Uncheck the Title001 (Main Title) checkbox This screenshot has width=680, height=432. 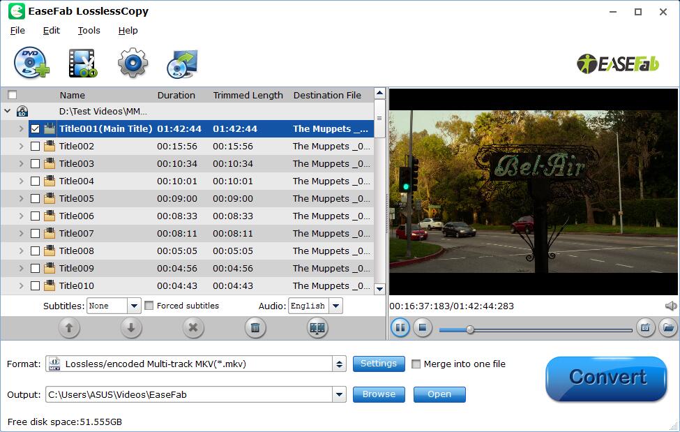(x=35, y=129)
